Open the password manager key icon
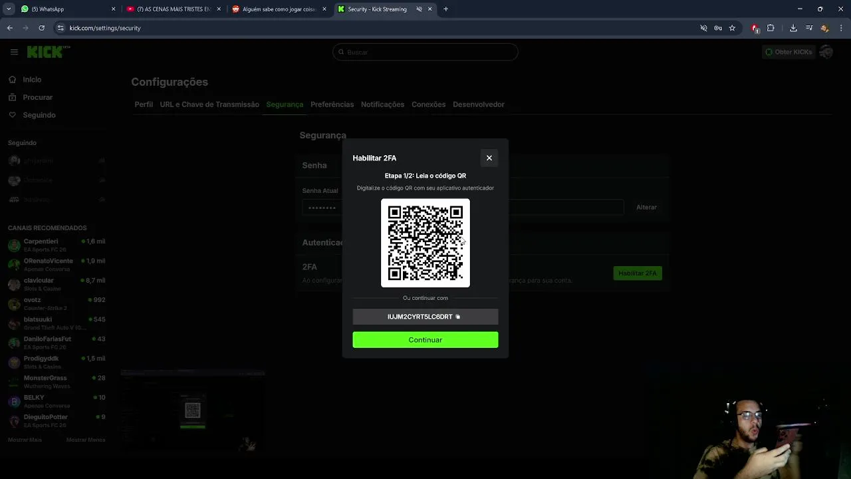This screenshot has height=479, width=851. (718, 28)
